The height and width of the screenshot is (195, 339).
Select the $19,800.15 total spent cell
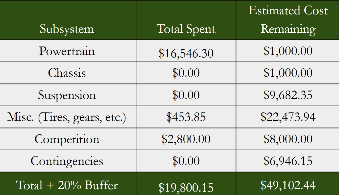click(186, 184)
